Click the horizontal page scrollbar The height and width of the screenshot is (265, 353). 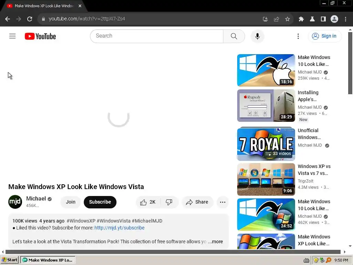tap(173, 252)
